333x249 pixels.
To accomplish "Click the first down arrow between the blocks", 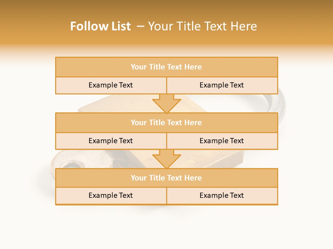I will point(166,103).
